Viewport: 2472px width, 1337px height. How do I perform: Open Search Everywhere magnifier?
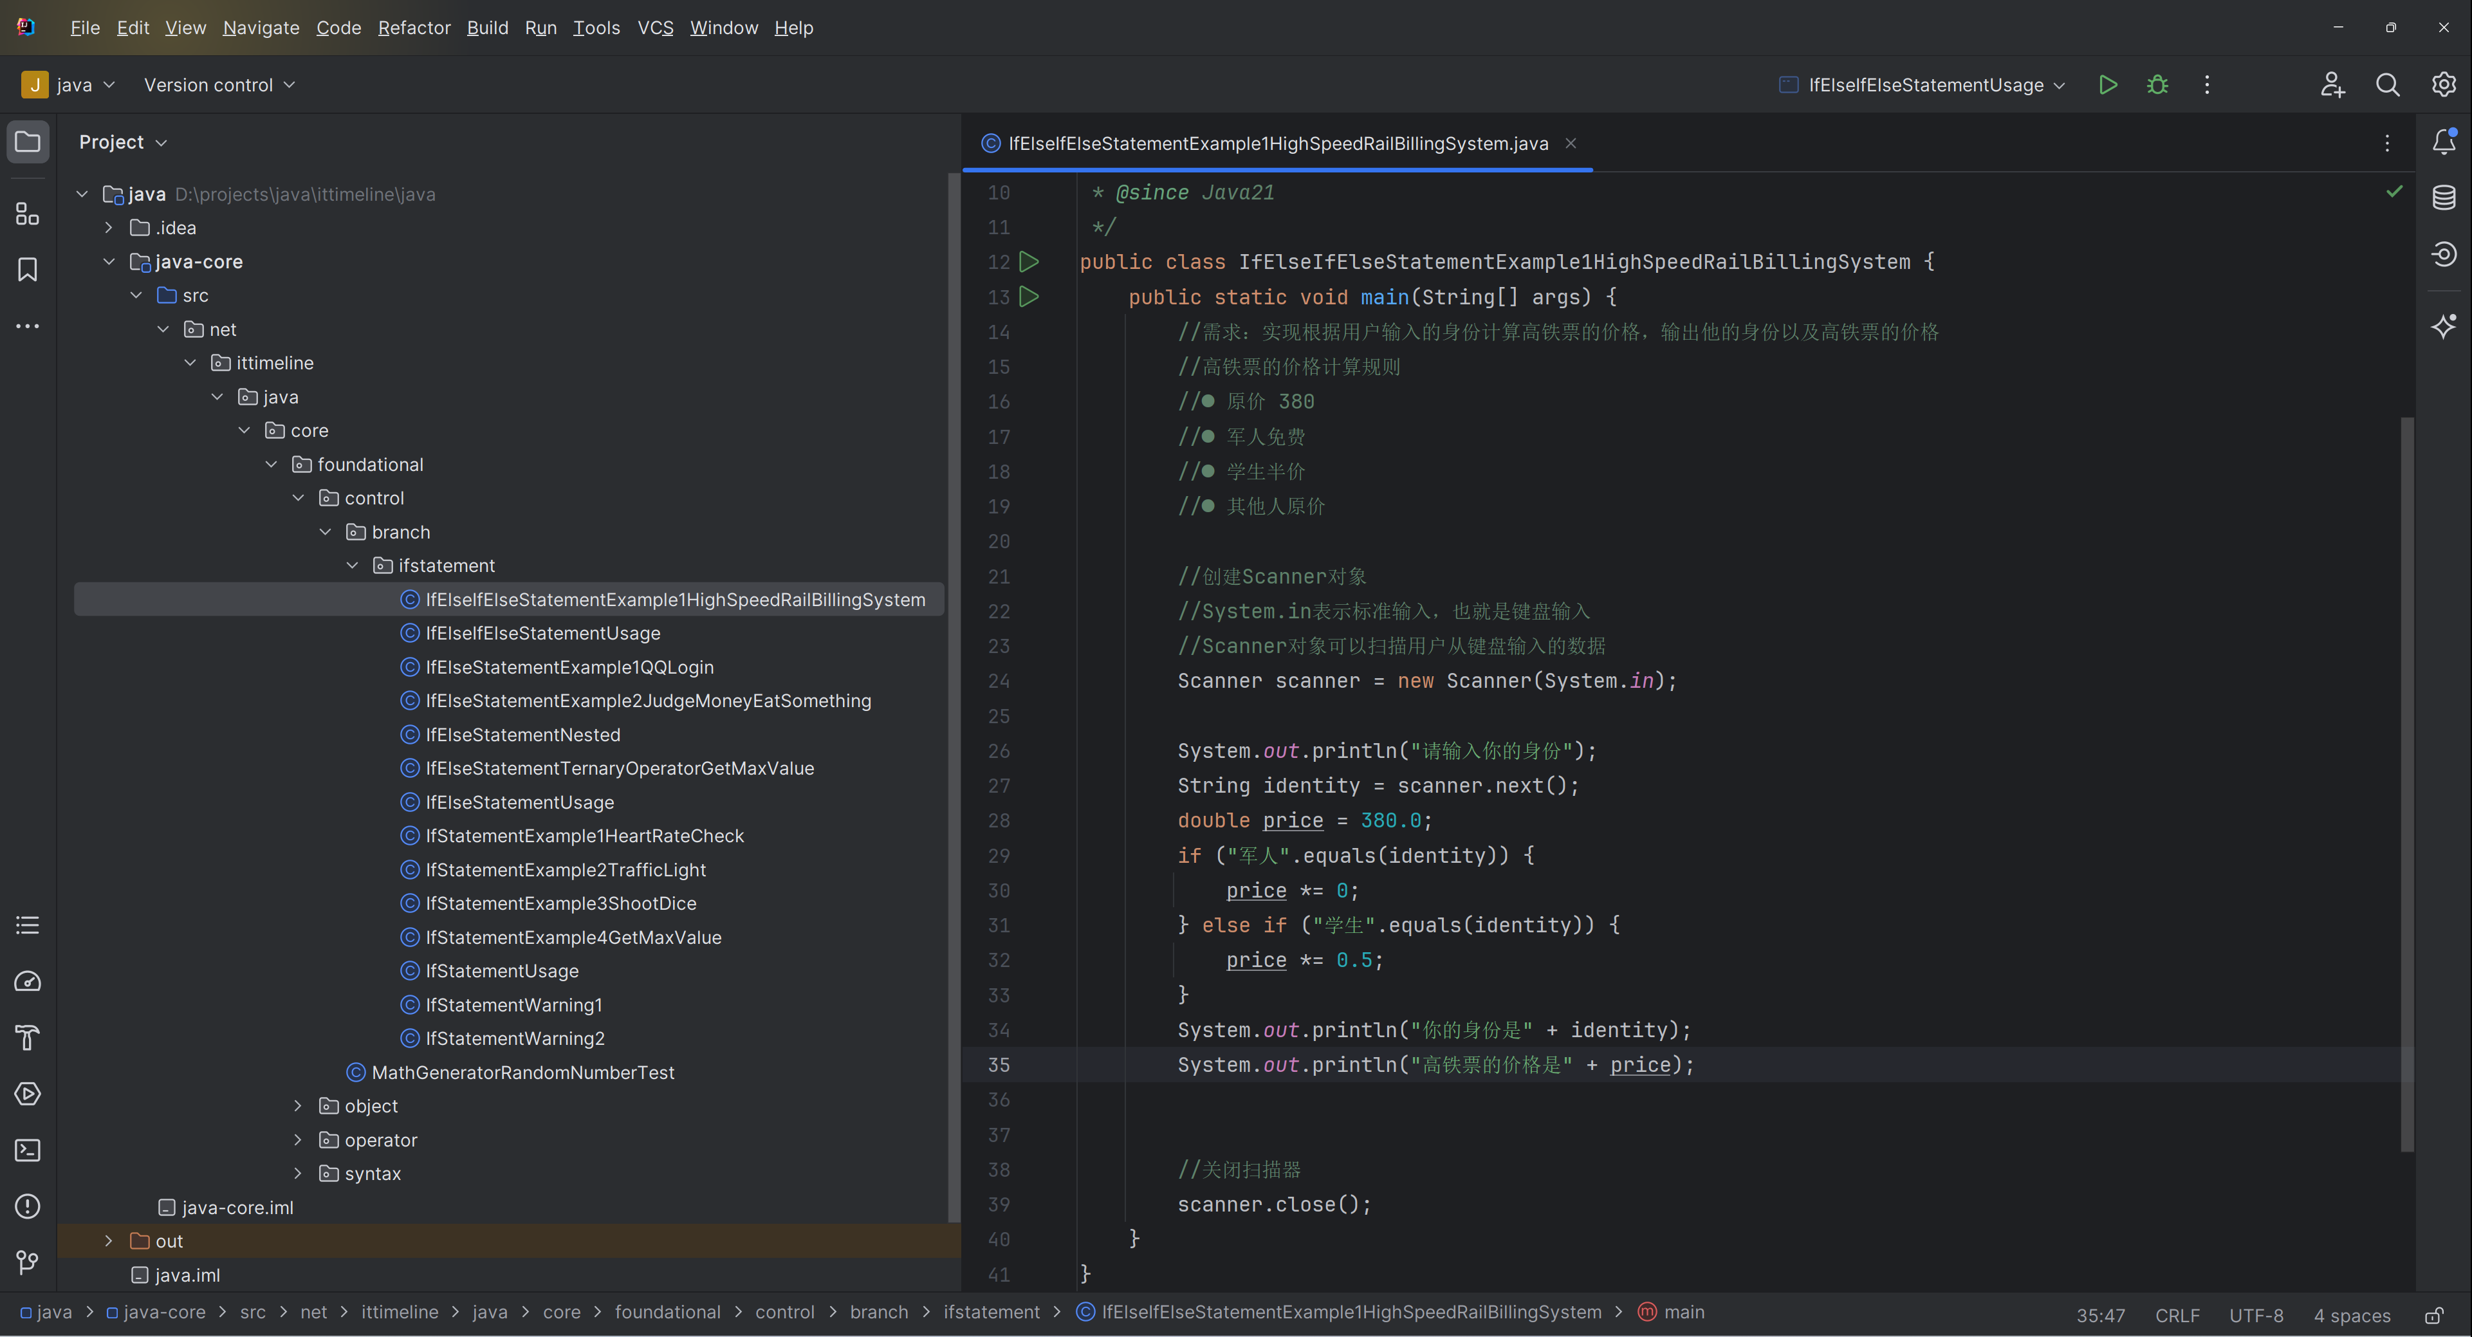[2388, 84]
